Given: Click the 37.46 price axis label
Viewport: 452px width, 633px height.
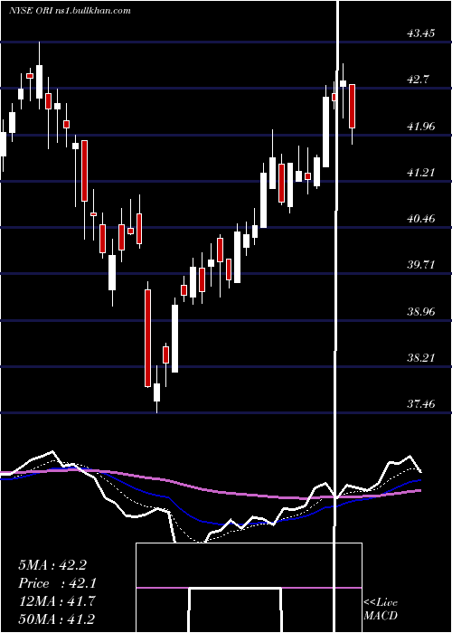Looking at the screenshot, I should [x=421, y=403].
